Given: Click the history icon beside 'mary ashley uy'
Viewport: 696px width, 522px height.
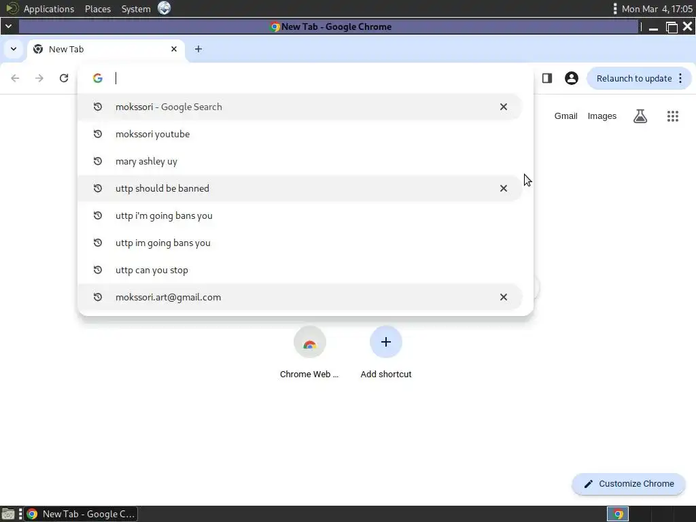Looking at the screenshot, I should [x=98, y=161].
